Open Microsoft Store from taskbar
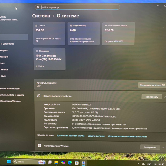The height and width of the screenshot is (166, 166). click(x=77, y=163)
